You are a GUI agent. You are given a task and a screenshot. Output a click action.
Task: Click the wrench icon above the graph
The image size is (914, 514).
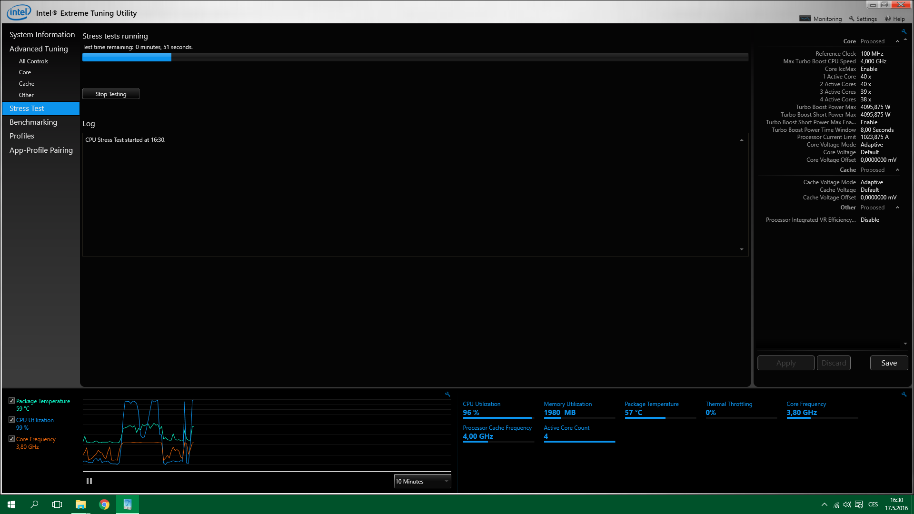click(x=447, y=394)
